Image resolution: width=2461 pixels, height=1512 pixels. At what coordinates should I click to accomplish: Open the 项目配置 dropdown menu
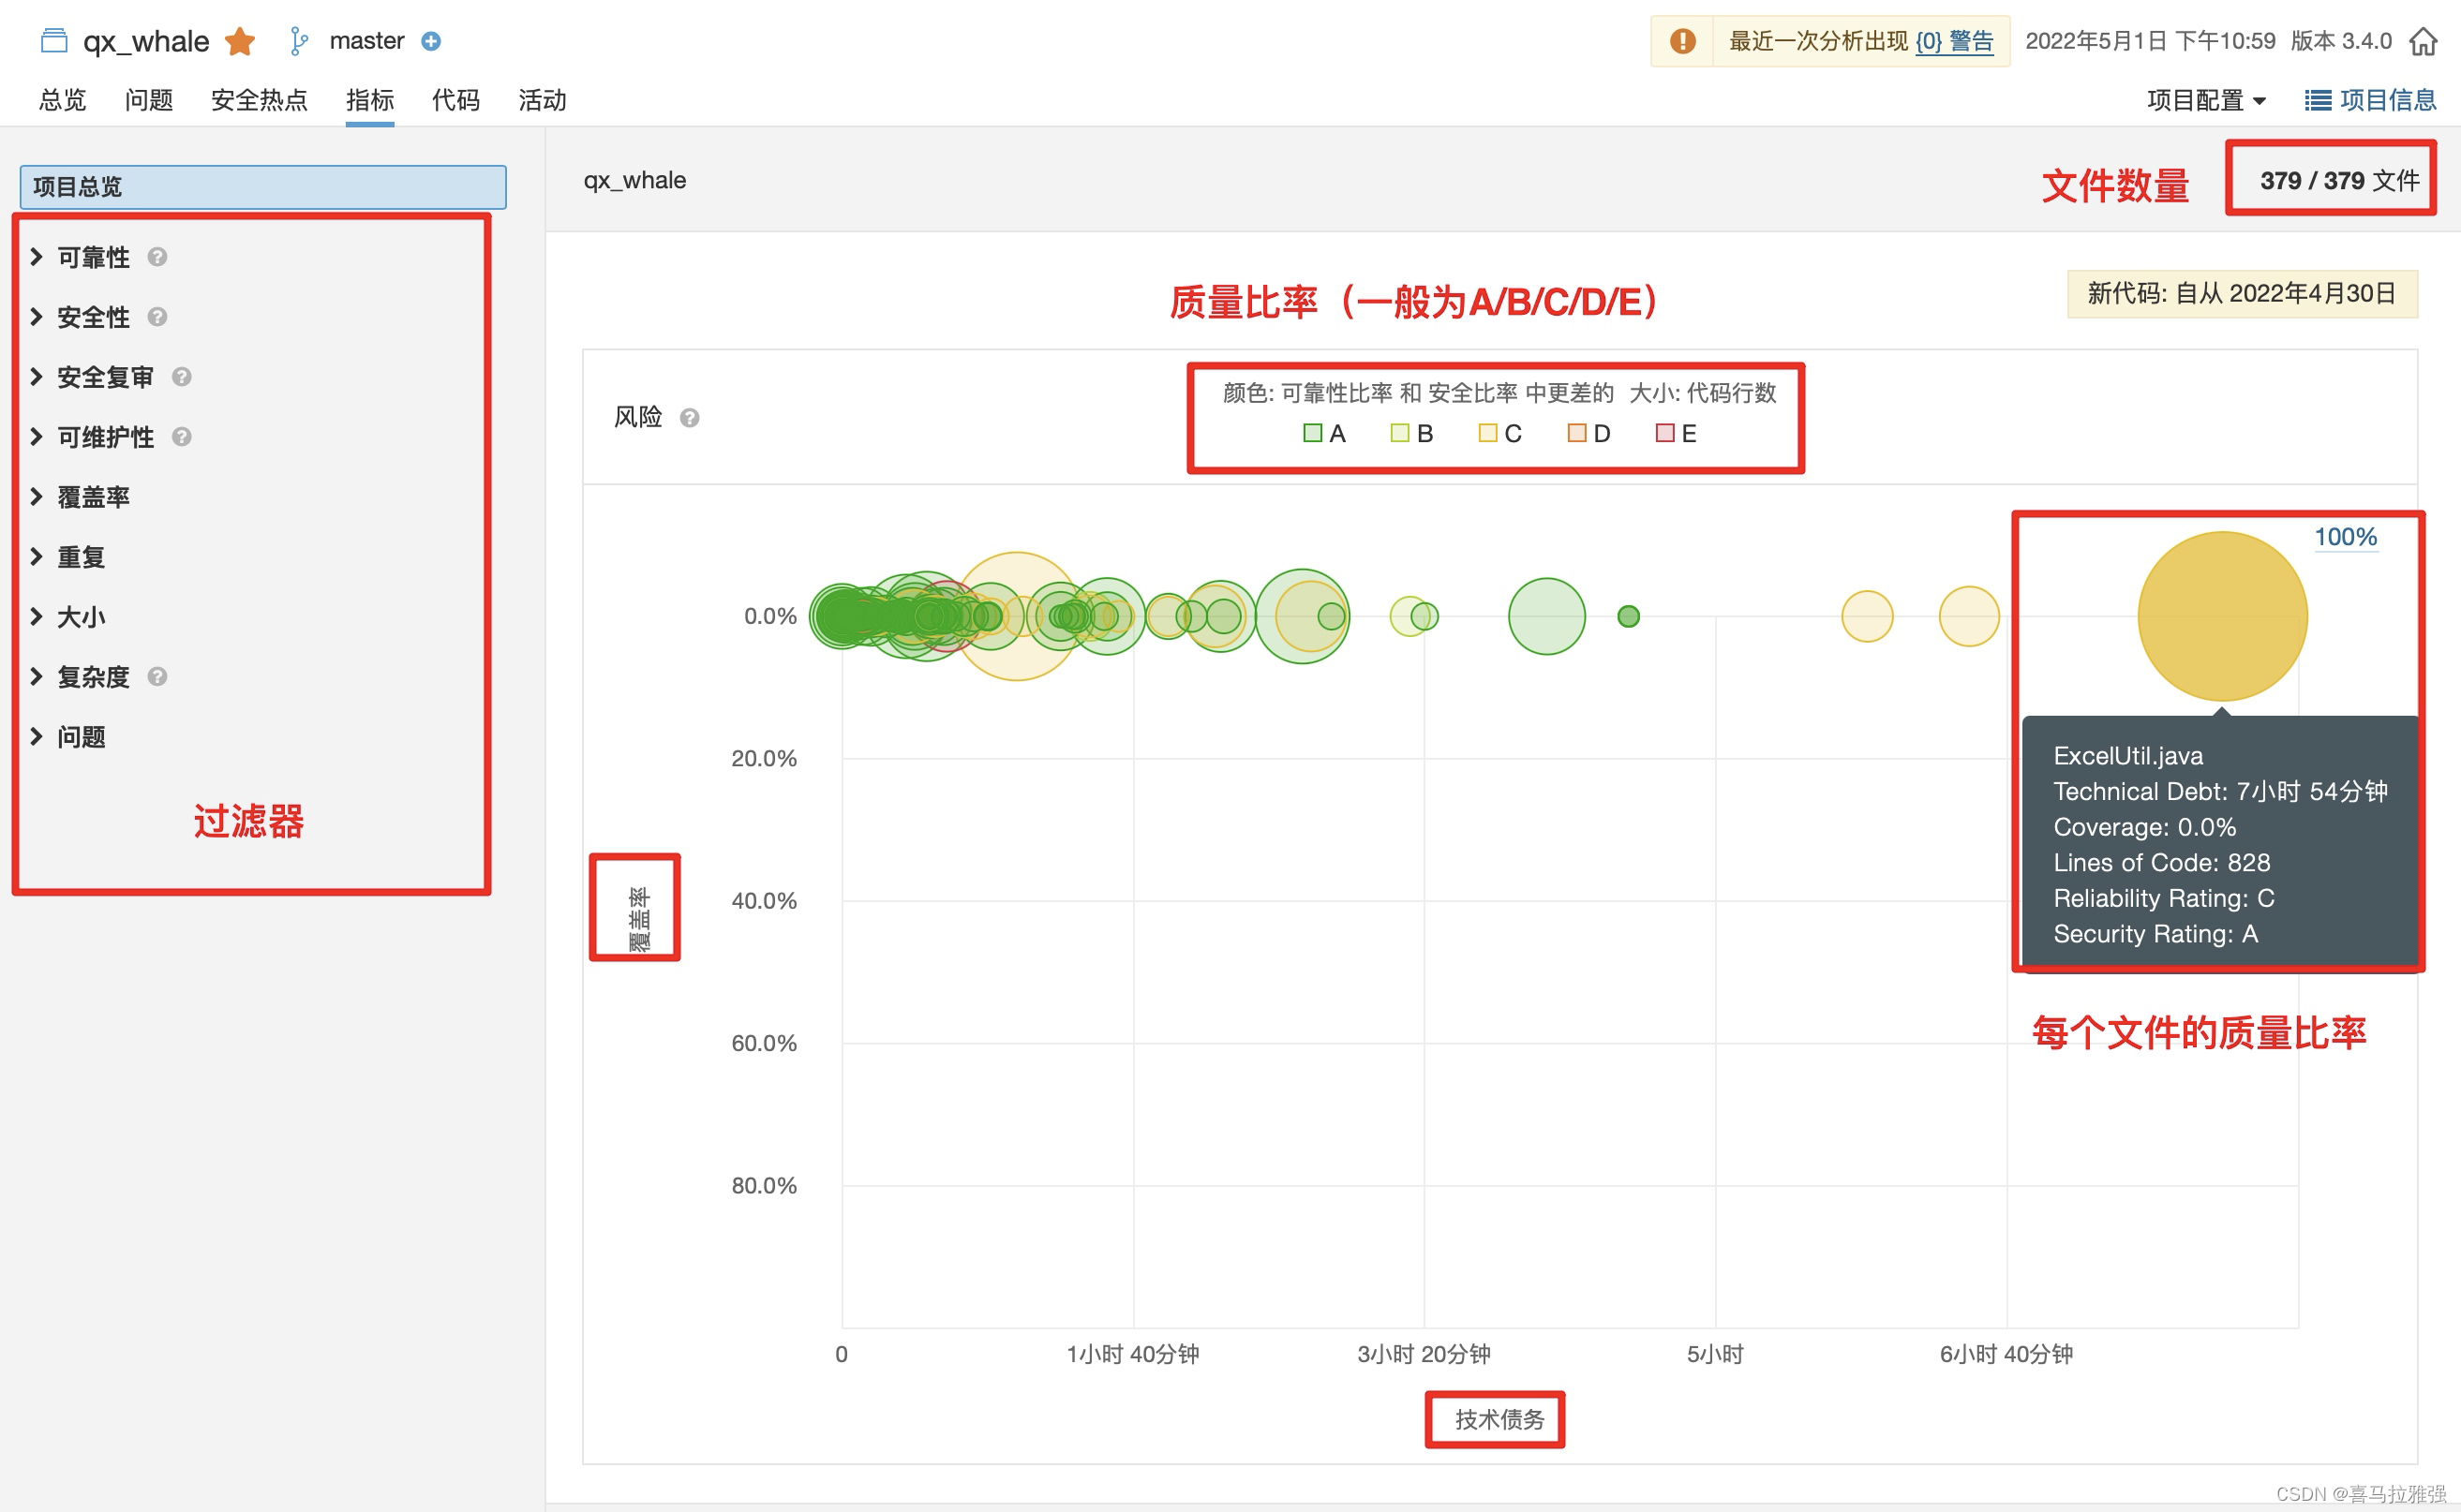(x=2206, y=100)
